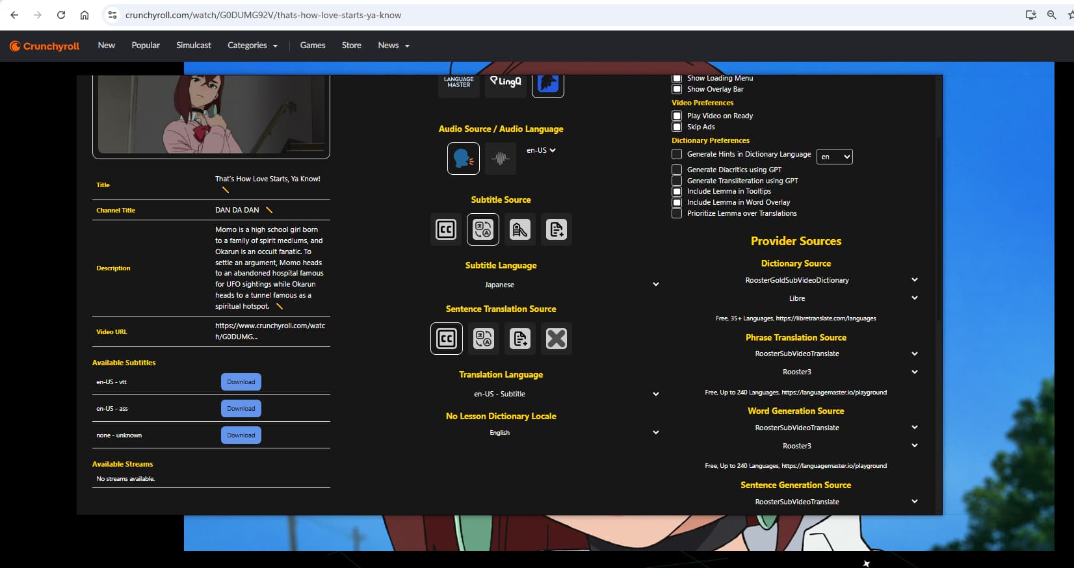This screenshot has height=568, width=1074.
Task: Reload the page in the browser
Action: pos(61,15)
